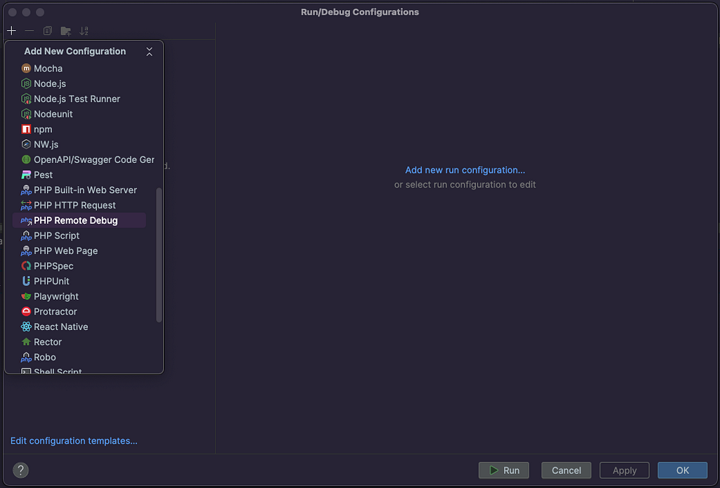Click the Cancel button

[x=566, y=470]
